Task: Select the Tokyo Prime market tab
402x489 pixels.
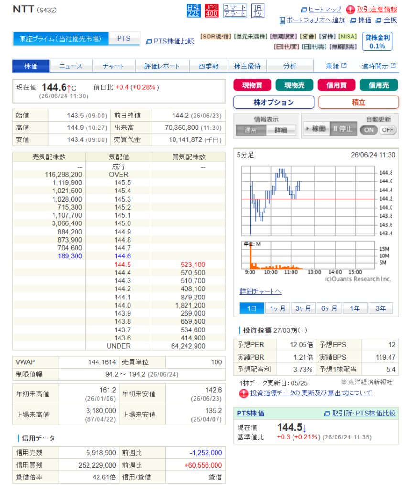Action: 61,39
